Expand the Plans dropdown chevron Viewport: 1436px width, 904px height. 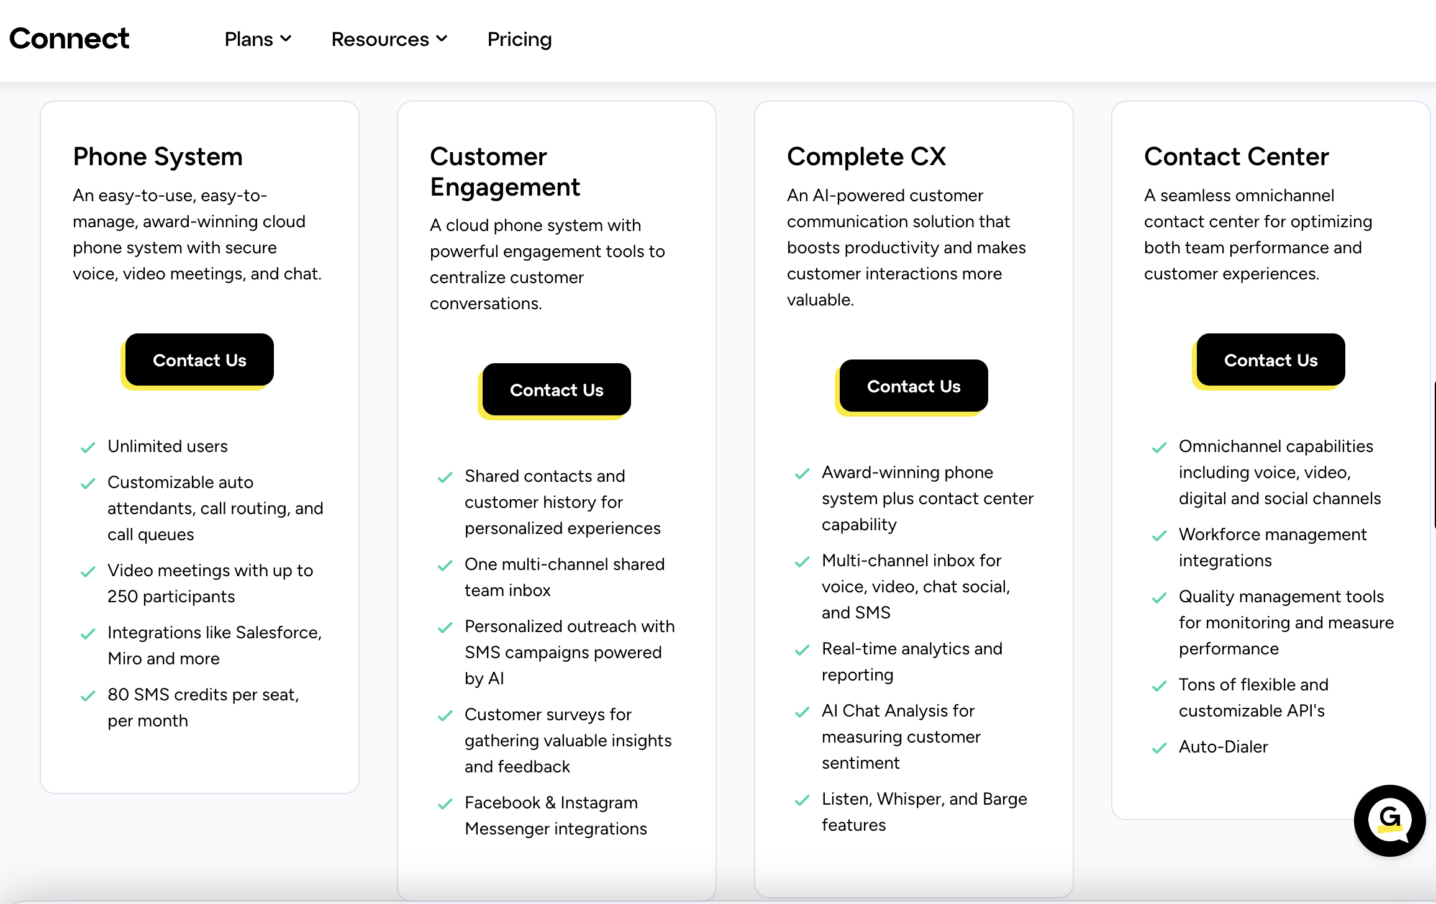point(286,38)
